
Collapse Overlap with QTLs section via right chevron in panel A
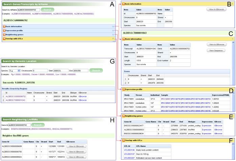[x=113, y=39]
